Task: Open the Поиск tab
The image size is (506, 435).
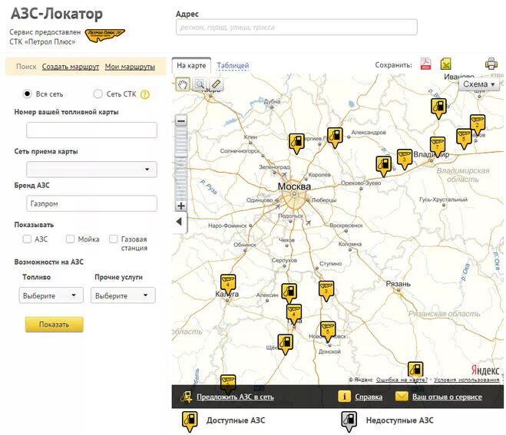Action: [26, 67]
